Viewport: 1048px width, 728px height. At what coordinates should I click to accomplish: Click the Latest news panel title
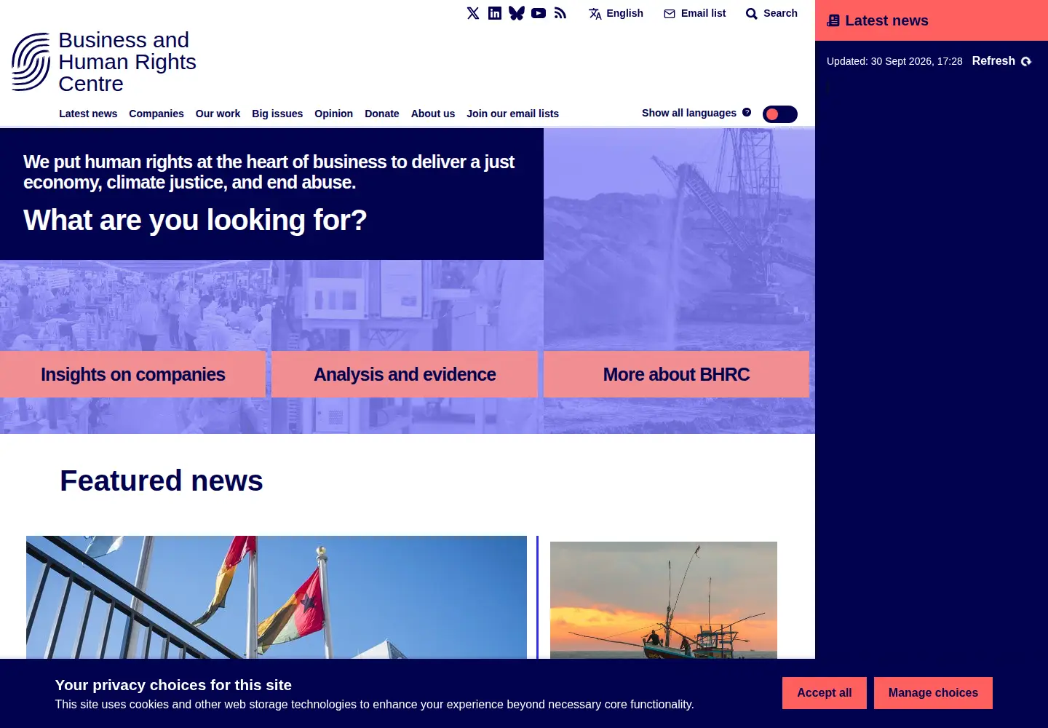tap(886, 20)
